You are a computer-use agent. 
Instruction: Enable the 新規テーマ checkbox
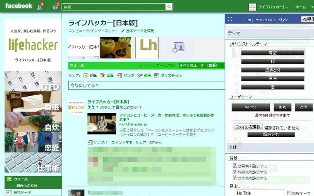coord(289,193)
